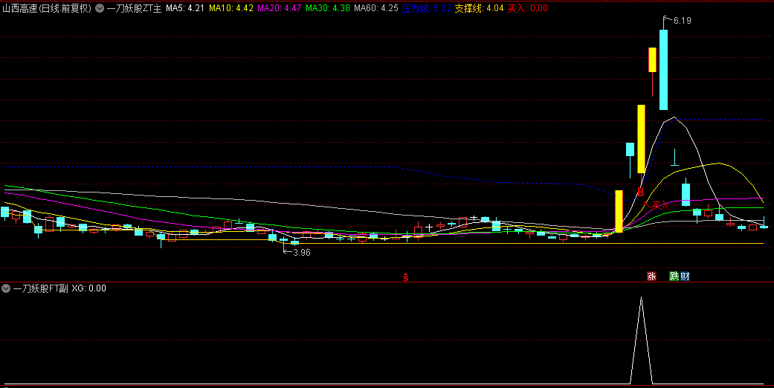
Task: Click the green MA30: 4.38 legend label
Action: click(x=327, y=9)
